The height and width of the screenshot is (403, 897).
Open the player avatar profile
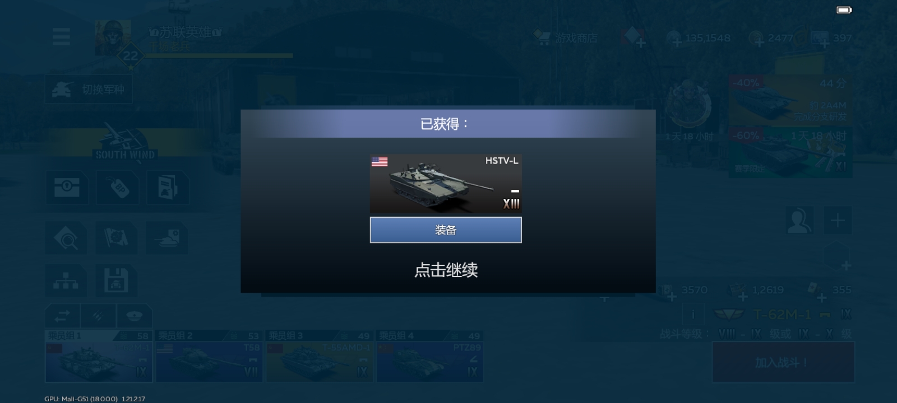pos(113,38)
